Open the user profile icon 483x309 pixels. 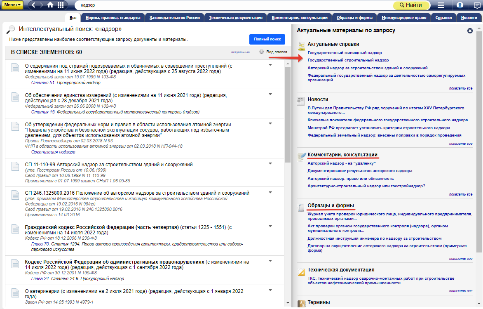click(x=460, y=5)
